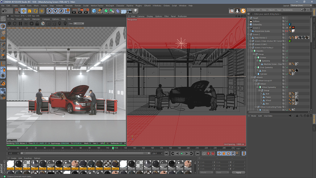The height and width of the screenshot is (178, 316).
Task: Collapse the Ends Symmetry node
Action: (256, 67)
